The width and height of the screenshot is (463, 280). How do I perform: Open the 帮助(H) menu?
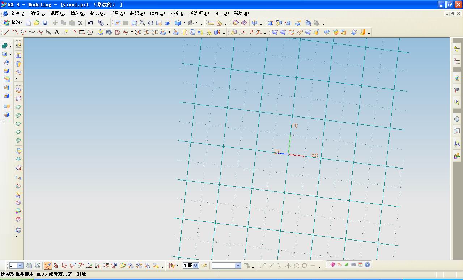tap(241, 13)
